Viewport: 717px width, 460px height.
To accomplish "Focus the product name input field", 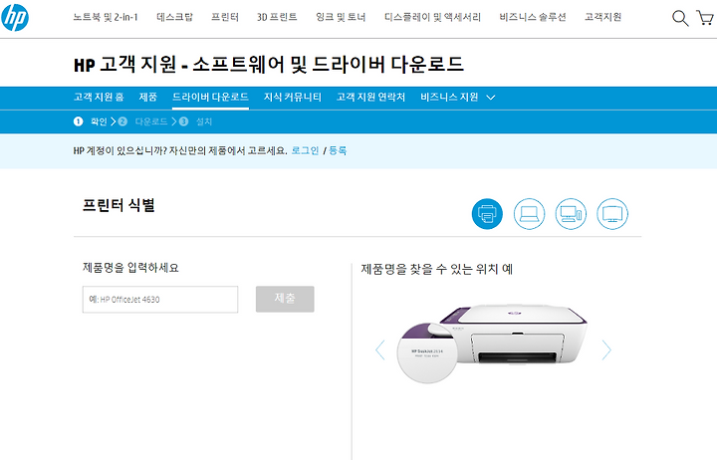I will pos(160,300).
